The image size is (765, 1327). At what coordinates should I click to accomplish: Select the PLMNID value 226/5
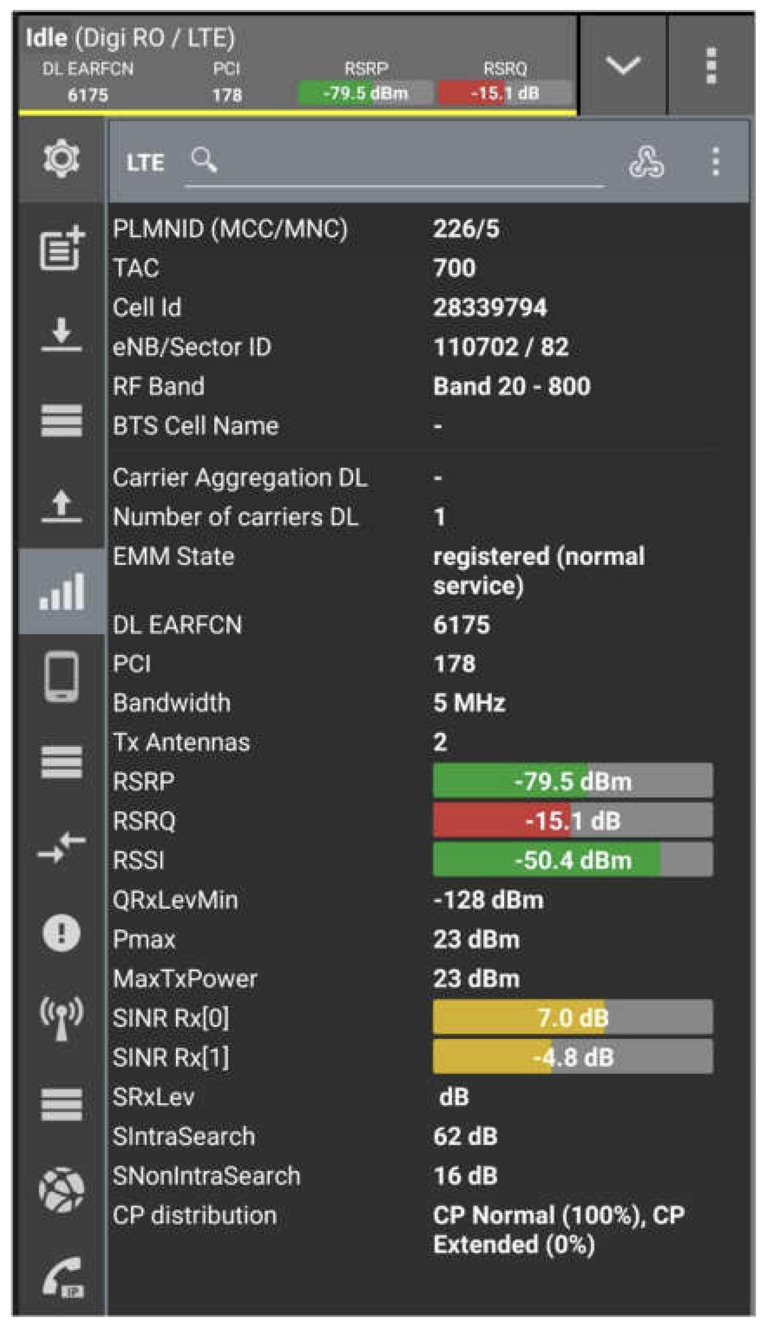click(x=466, y=229)
